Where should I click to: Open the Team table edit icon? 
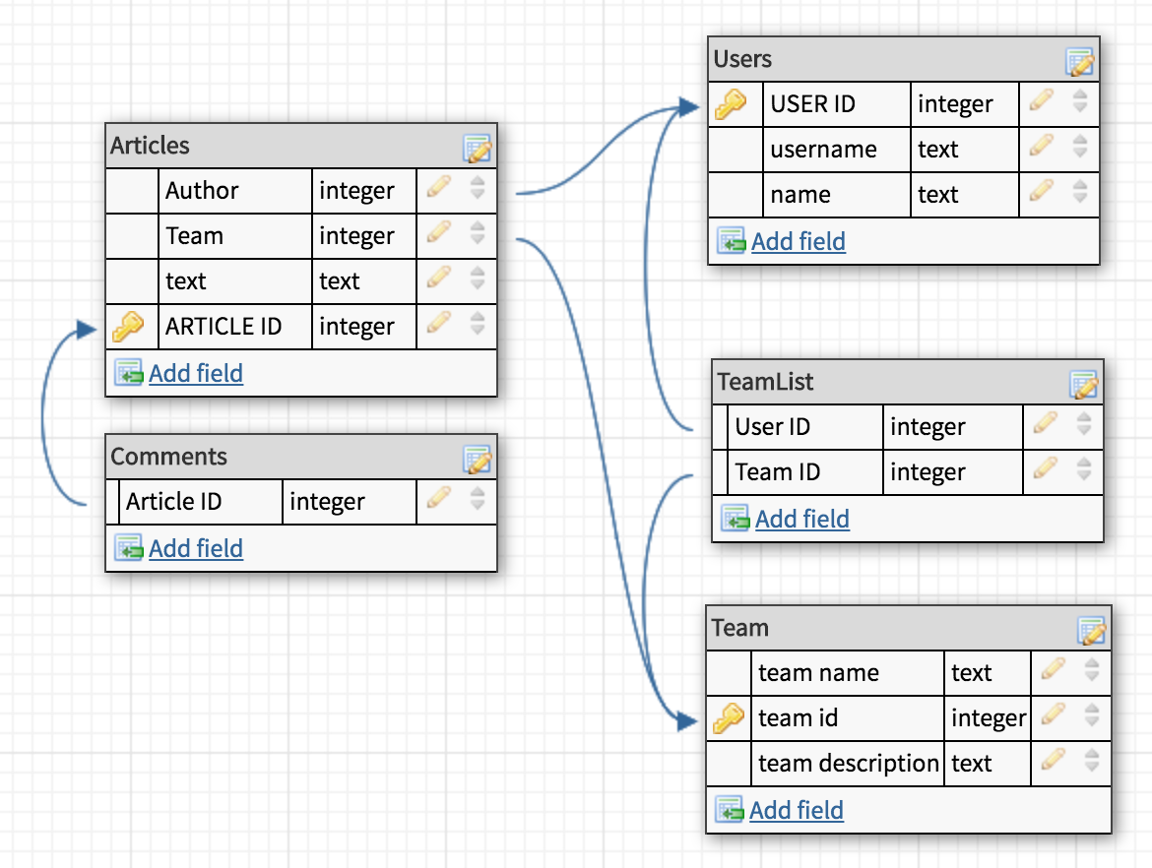coord(1092,630)
